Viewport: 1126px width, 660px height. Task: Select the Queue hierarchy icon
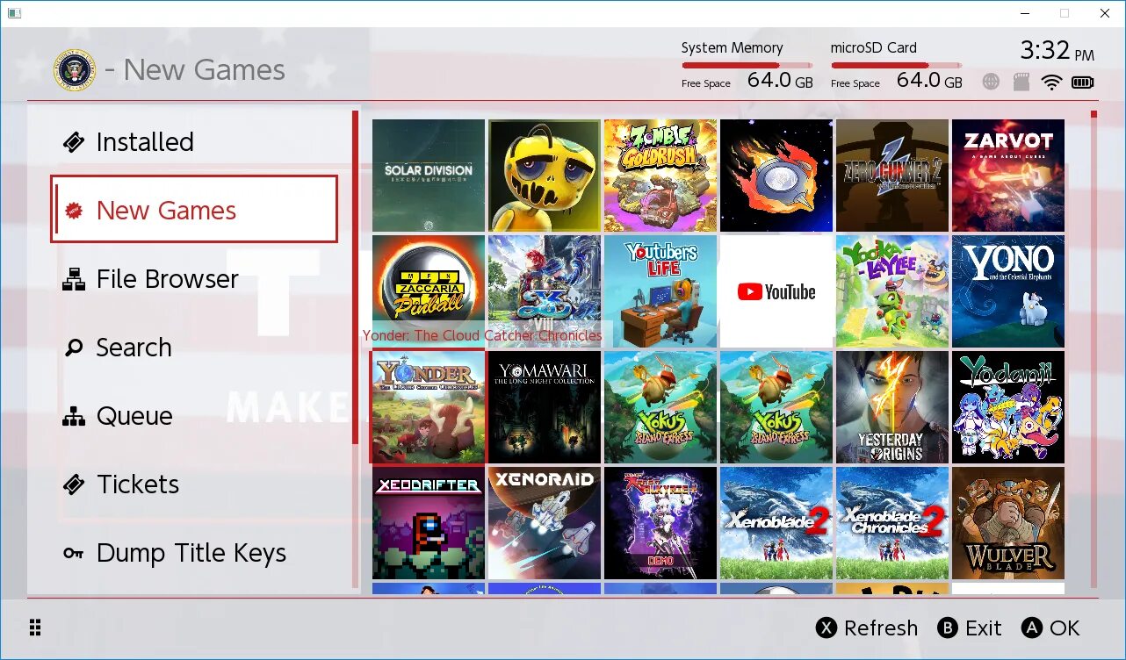click(76, 416)
